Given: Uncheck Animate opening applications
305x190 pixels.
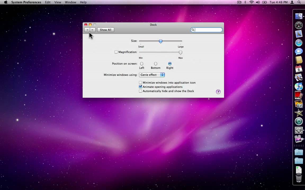Looking at the screenshot, I should coord(140,87).
